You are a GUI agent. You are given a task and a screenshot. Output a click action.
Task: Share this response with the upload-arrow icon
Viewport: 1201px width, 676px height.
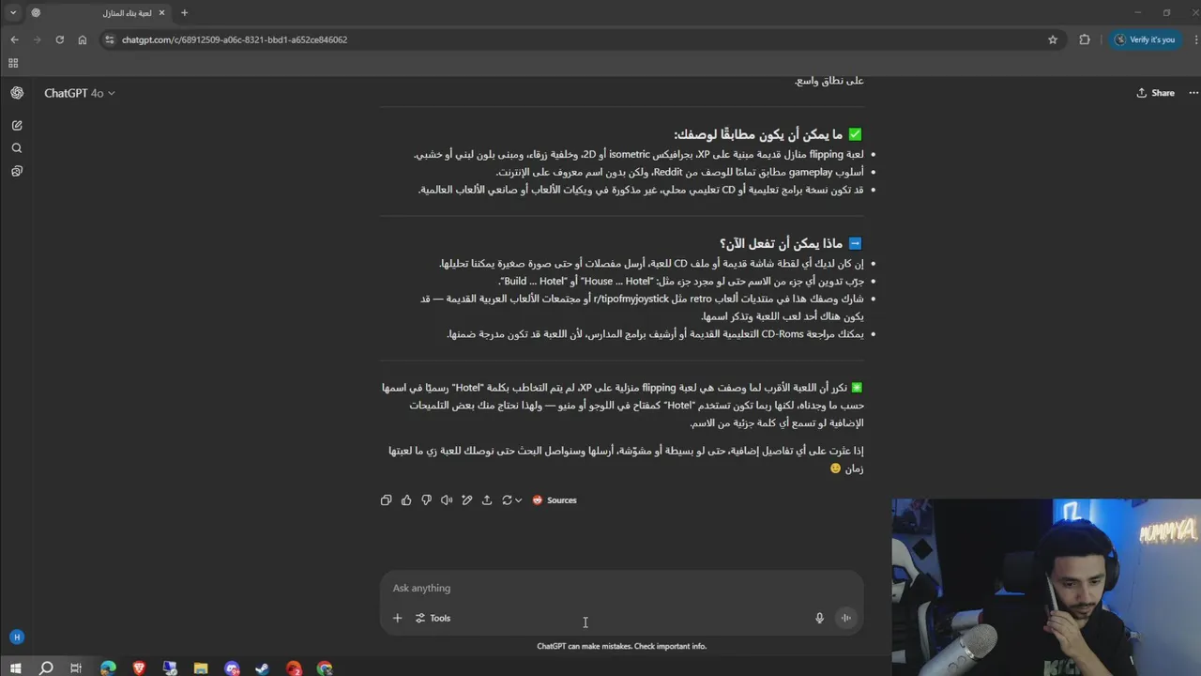pyautogui.click(x=487, y=500)
